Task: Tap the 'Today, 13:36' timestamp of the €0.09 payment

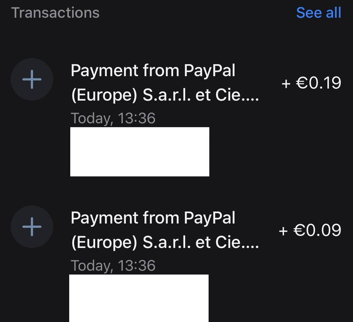Action: pos(113,265)
